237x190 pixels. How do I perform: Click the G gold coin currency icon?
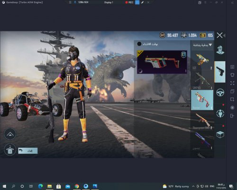coord(203,35)
